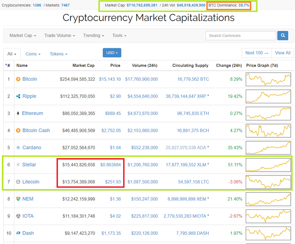The height and width of the screenshot is (244, 295).
Task: Open the Bitcoin Cash currency link
Action: coord(36,131)
